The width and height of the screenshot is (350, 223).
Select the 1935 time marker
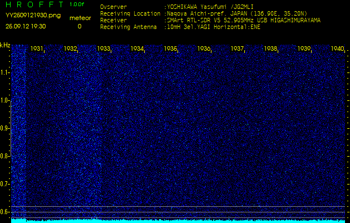tap(171, 49)
